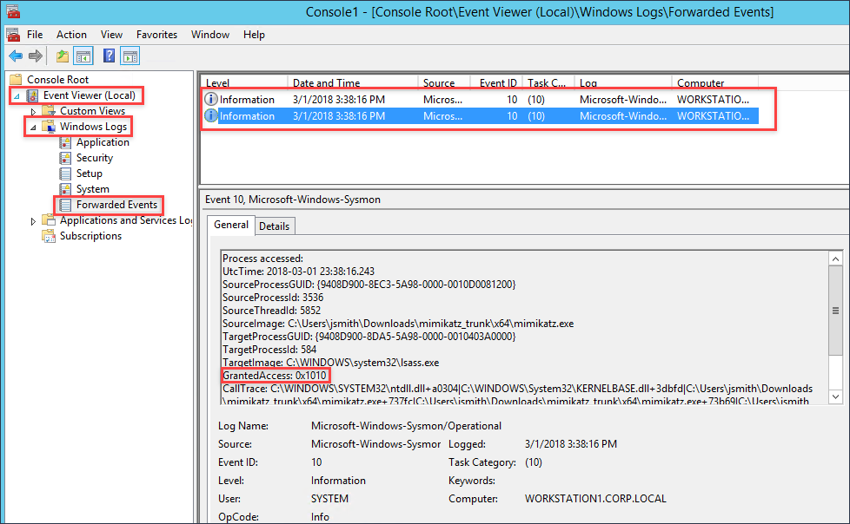Switch to the General tab
The image size is (850, 524).
(x=231, y=225)
